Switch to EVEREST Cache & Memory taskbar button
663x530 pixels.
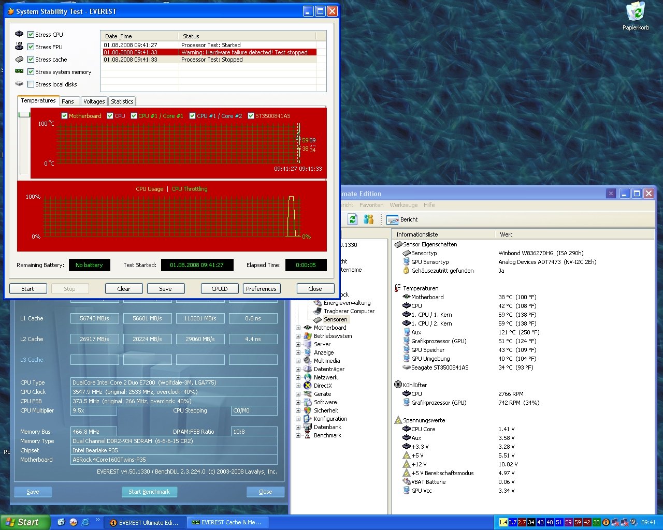pyautogui.click(x=227, y=522)
